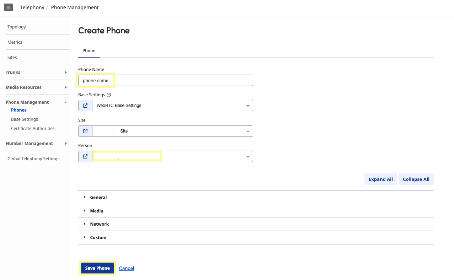Expand the General settings section
Screen dimensions: 454x280
click(x=98, y=197)
